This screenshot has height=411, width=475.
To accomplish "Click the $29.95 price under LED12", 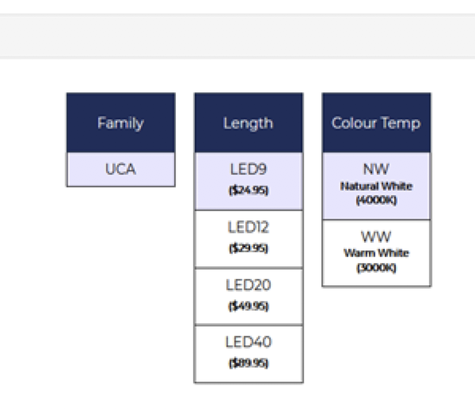I will click(248, 248).
